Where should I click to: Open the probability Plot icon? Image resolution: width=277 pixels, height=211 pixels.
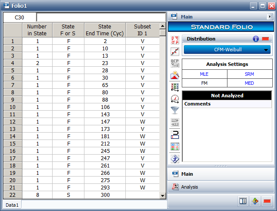tap(175, 52)
